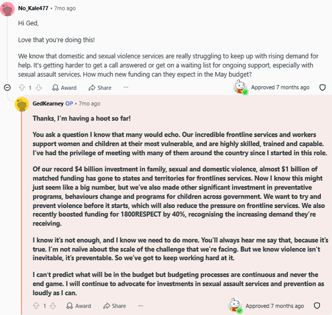Share GedKearney's reply
This screenshot has width=332, height=315.
coord(115,306)
